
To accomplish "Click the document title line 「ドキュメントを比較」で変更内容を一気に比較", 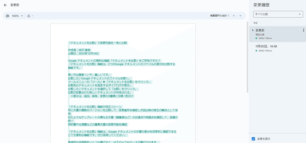I will [98, 43].
